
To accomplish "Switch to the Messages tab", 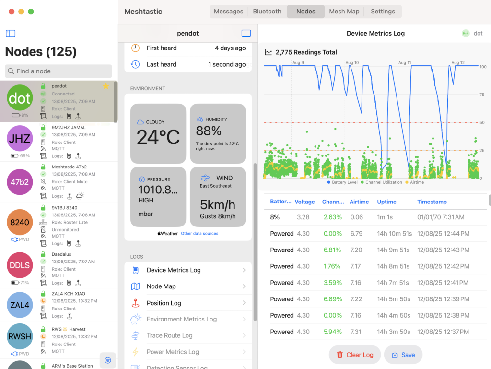I will pyautogui.click(x=228, y=12).
